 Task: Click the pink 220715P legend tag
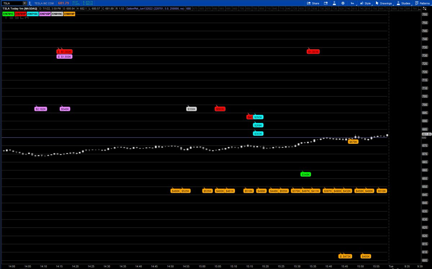click(x=44, y=14)
